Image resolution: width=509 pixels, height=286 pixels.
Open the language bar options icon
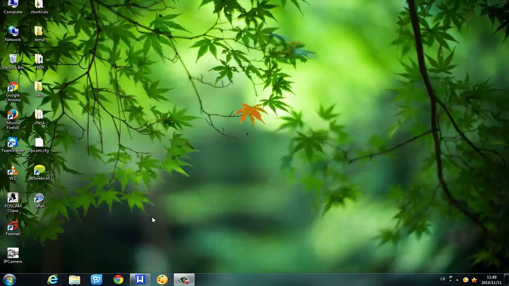[451, 278]
